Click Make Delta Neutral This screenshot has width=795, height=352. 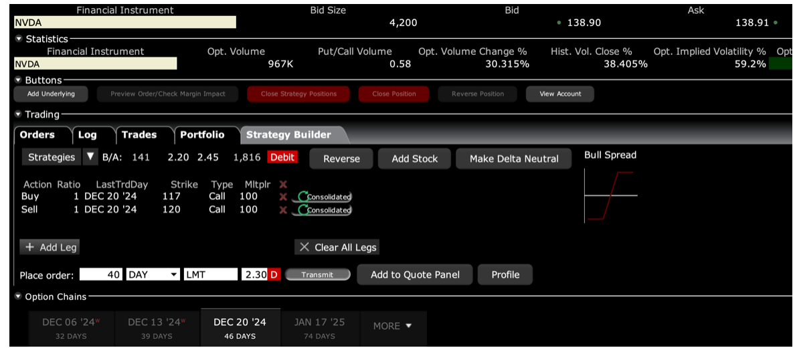tap(514, 159)
